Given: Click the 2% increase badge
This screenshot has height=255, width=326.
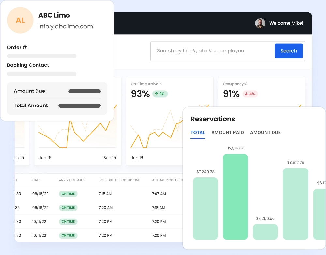Looking at the screenshot, I should point(160,94).
